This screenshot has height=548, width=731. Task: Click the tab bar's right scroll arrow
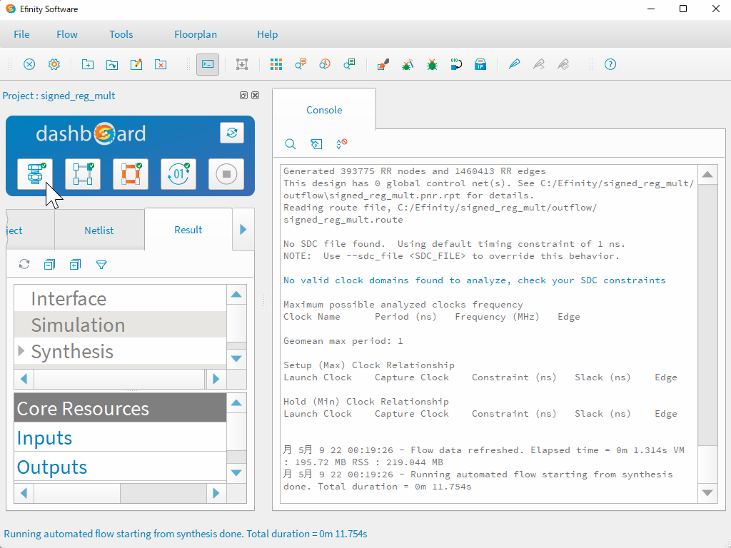coord(243,230)
